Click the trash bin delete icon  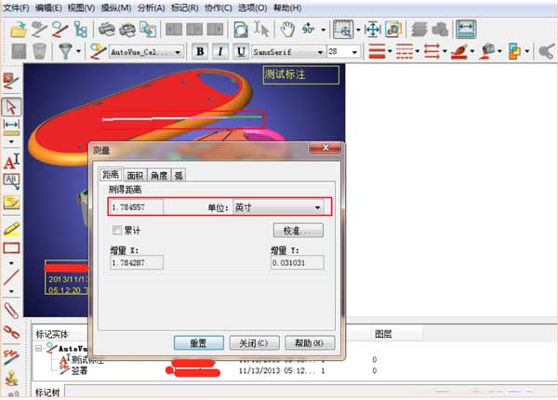pyautogui.click(x=39, y=51)
